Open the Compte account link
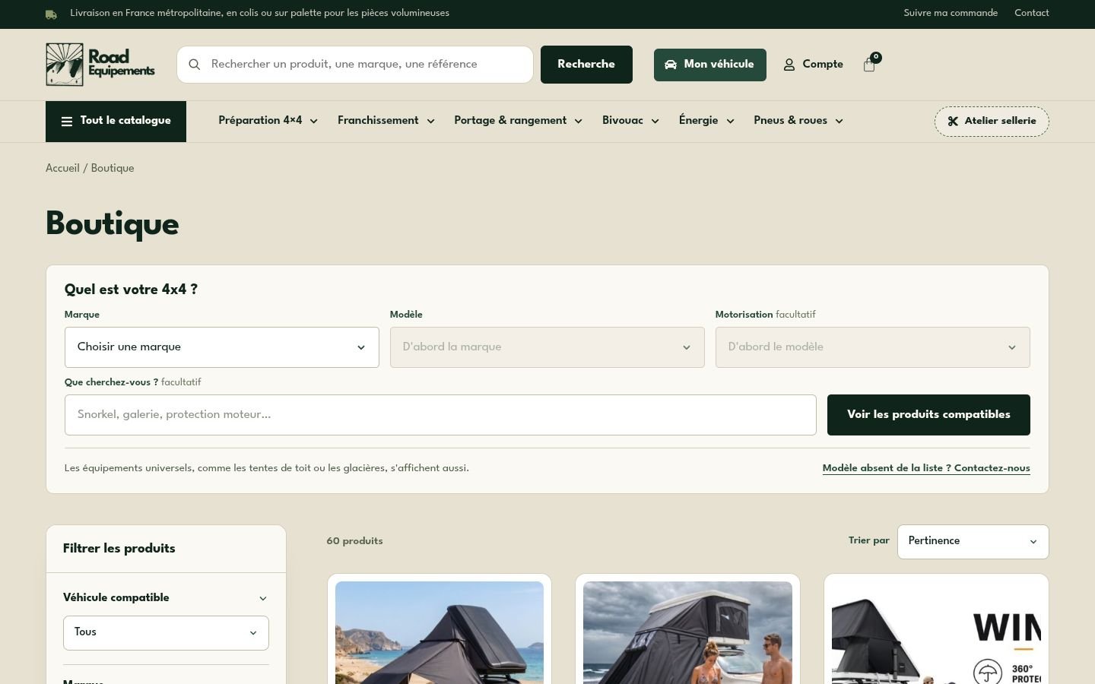1095x684 pixels. tap(814, 65)
